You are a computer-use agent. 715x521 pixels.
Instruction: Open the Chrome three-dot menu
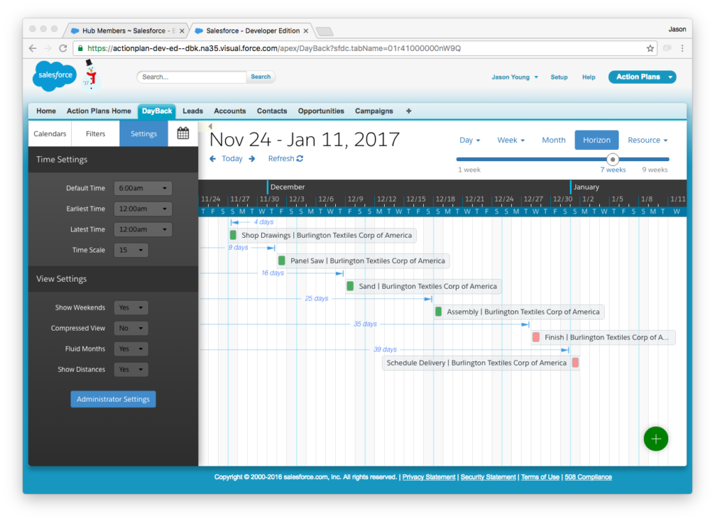coord(682,48)
